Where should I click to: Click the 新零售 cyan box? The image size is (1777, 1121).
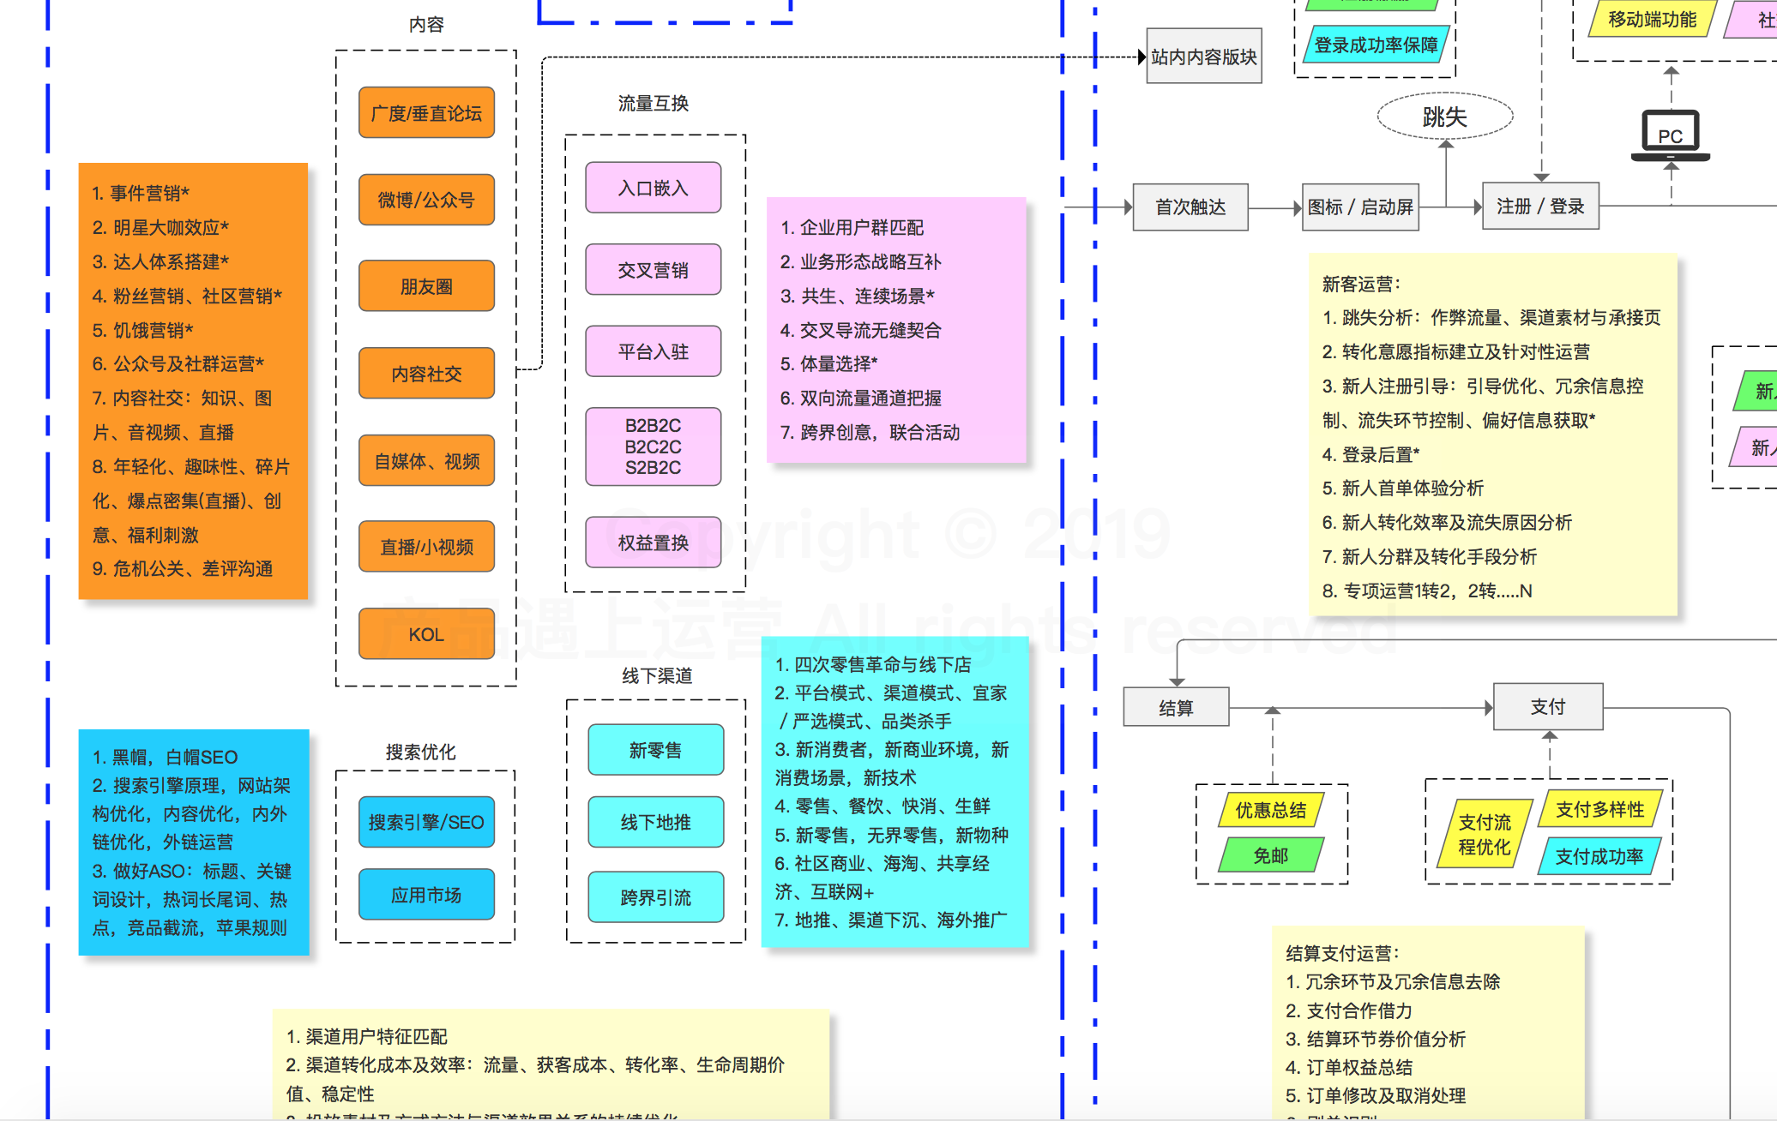coord(655,750)
